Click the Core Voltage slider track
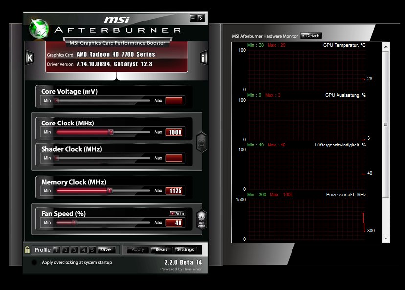This screenshot has width=405, height=290. [102, 100]
